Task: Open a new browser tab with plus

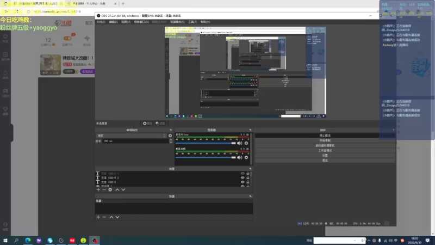Action: pos(123,4)
